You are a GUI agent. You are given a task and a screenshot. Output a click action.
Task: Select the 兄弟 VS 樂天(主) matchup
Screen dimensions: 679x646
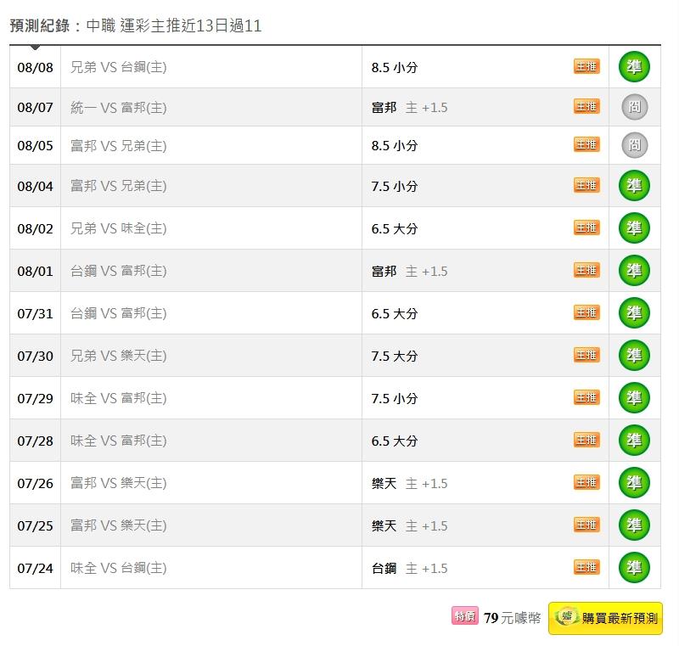(118, 356)
